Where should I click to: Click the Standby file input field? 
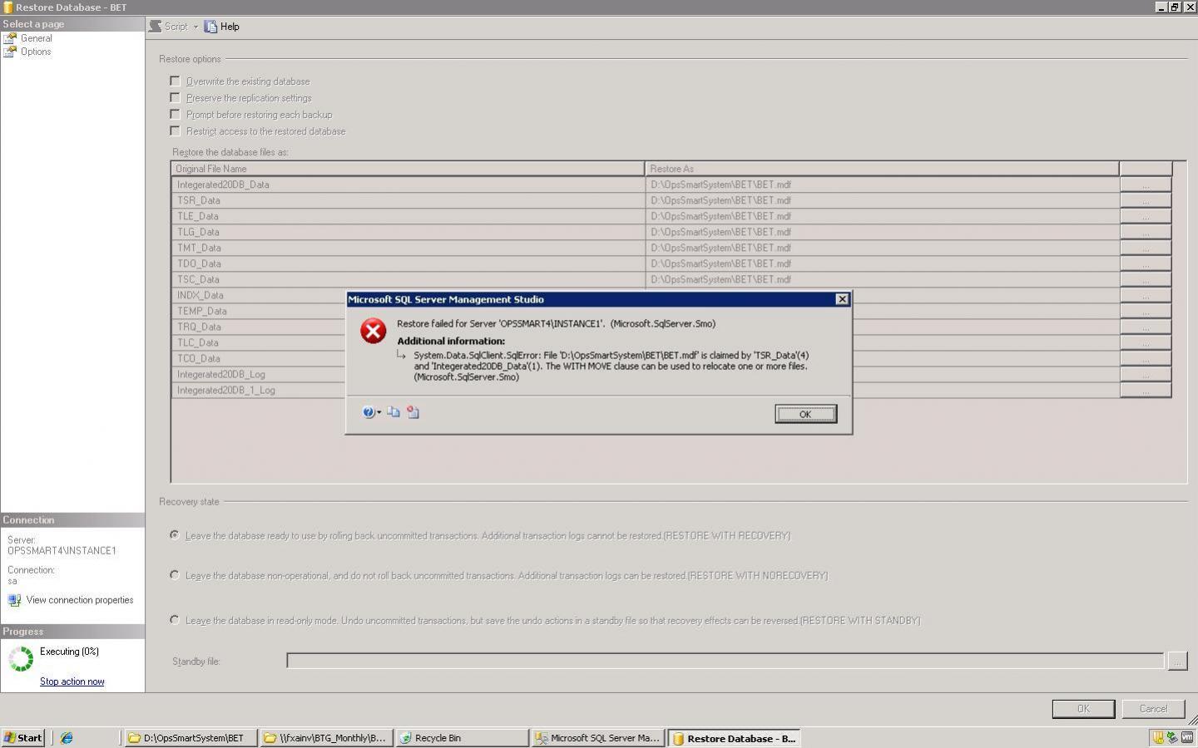pos(725,661)
